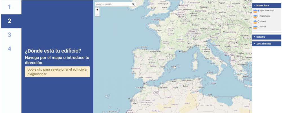Select the Canvas base map radio

(258, 27)
